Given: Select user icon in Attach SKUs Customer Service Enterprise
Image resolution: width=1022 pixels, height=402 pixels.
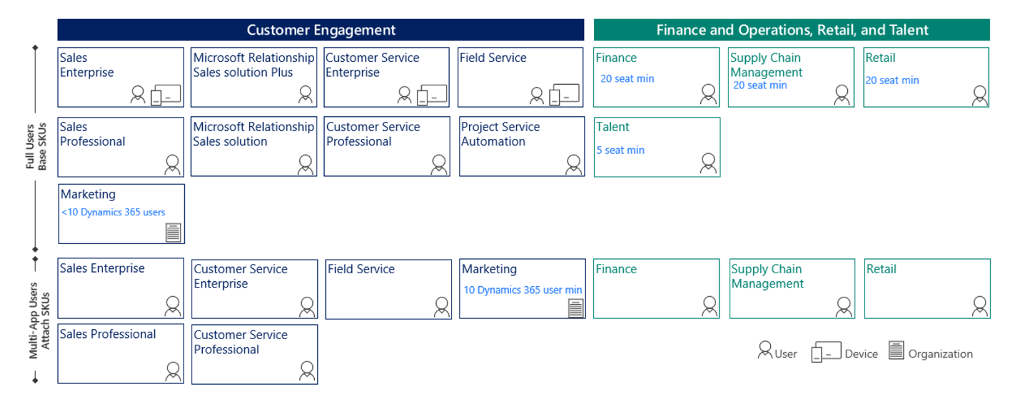Looking at the screenshot, I should pos(307,307).
